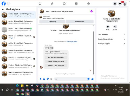Click the chat header title Carrie - 2 beds
130x96 pixels.
pyautogui.click(x=59, y=11)
